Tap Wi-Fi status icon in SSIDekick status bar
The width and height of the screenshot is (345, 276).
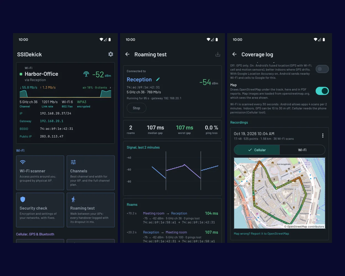click(x=101, y=39)
